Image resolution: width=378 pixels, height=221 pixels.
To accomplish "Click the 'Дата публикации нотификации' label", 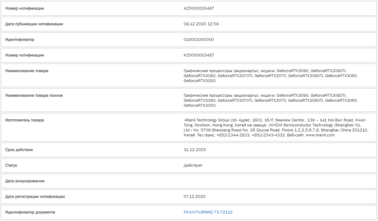I will [34, 24].
